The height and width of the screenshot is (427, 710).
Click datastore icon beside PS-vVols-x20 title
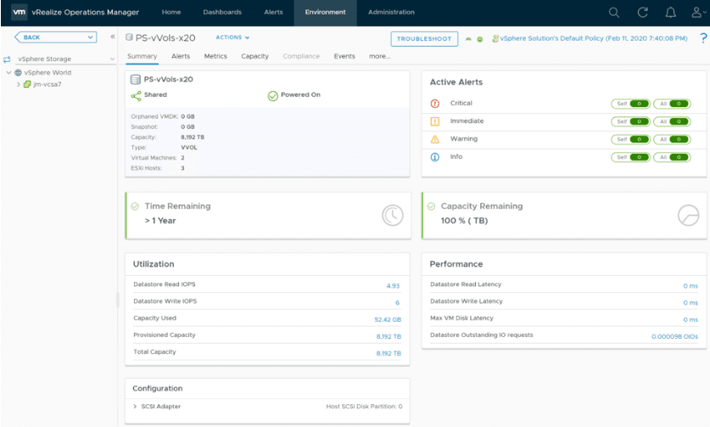[x=129, y=37]
